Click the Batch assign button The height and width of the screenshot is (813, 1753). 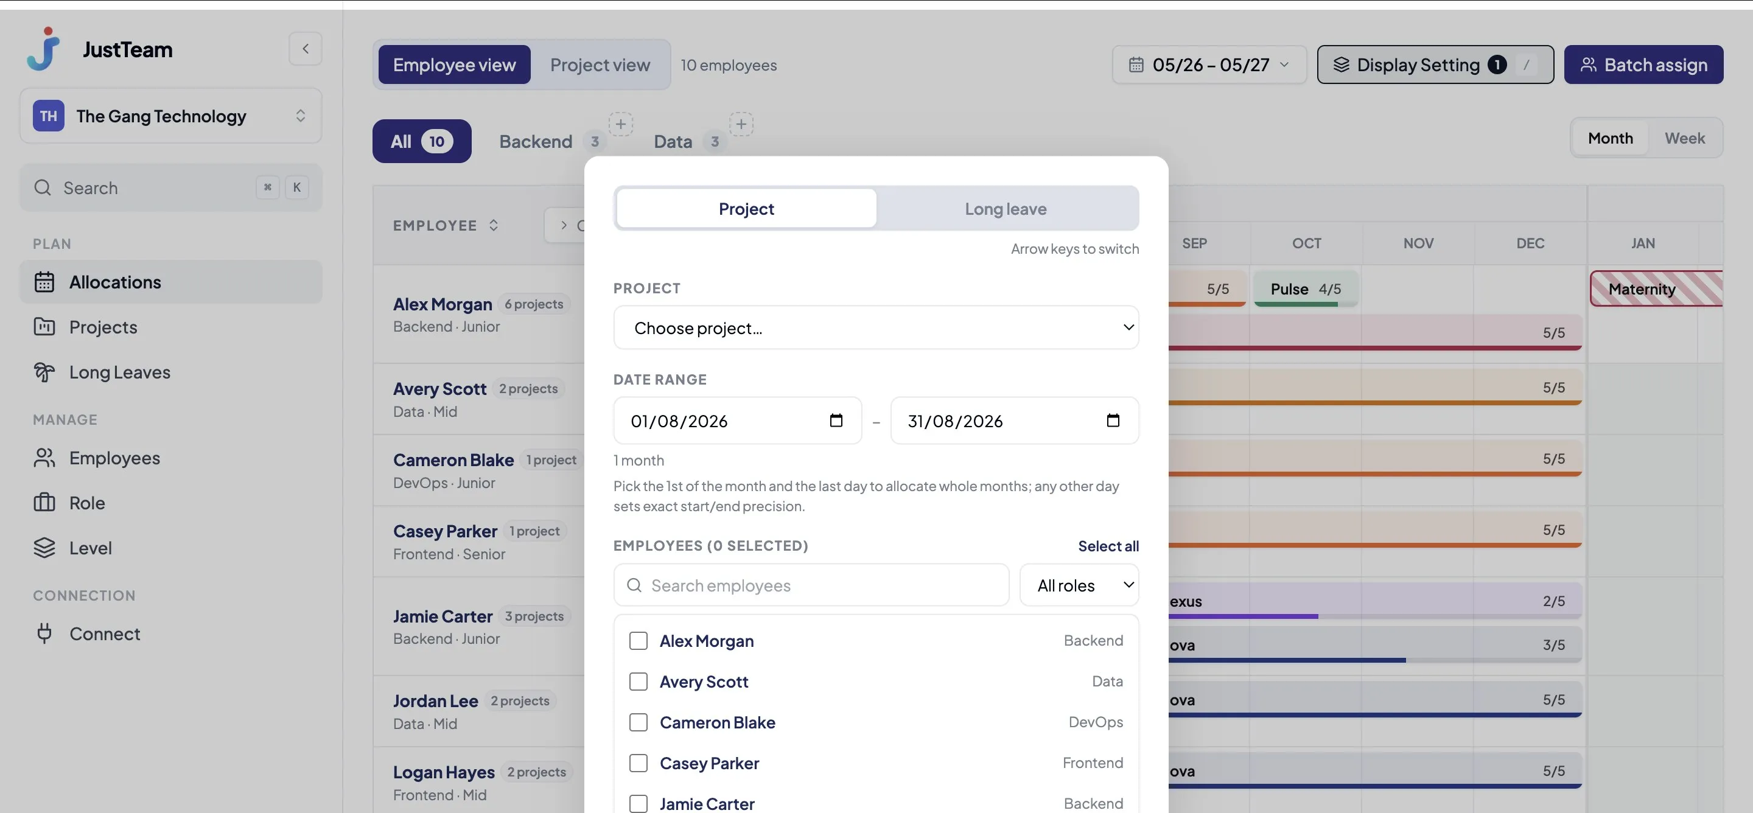[1643, 65]
